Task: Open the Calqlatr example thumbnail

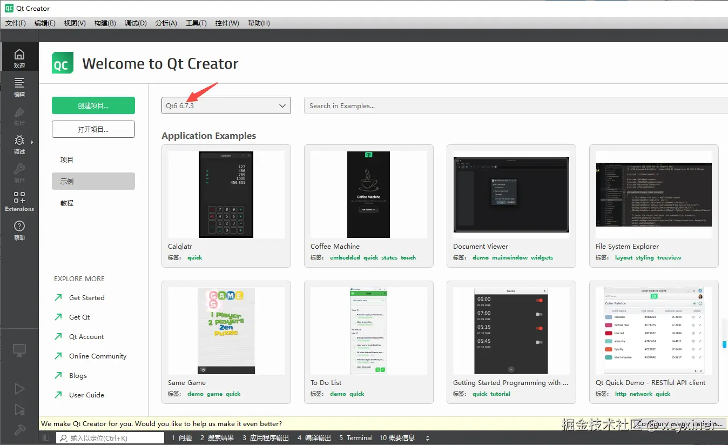Action: click(x=226, y=195)
